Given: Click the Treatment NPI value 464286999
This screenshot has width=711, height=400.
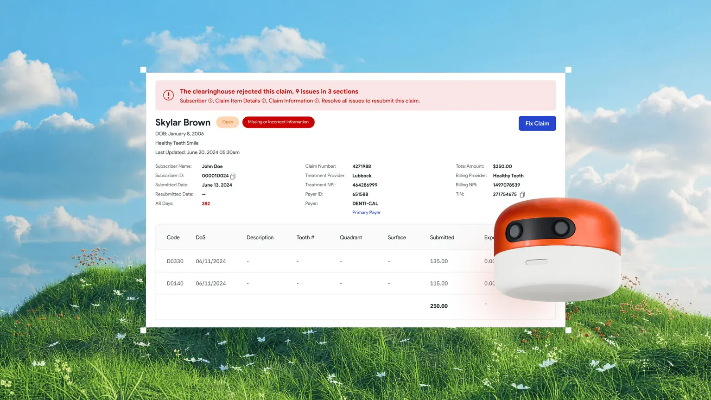Looking at the screenshot, I should [365, 185].
